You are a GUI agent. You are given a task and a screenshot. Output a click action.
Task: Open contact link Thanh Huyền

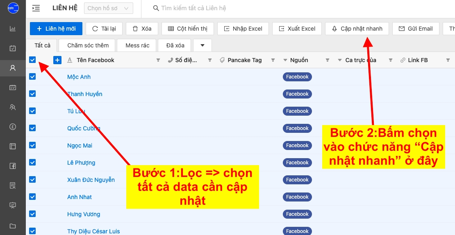pyautogui.click(x=85, y=94)
